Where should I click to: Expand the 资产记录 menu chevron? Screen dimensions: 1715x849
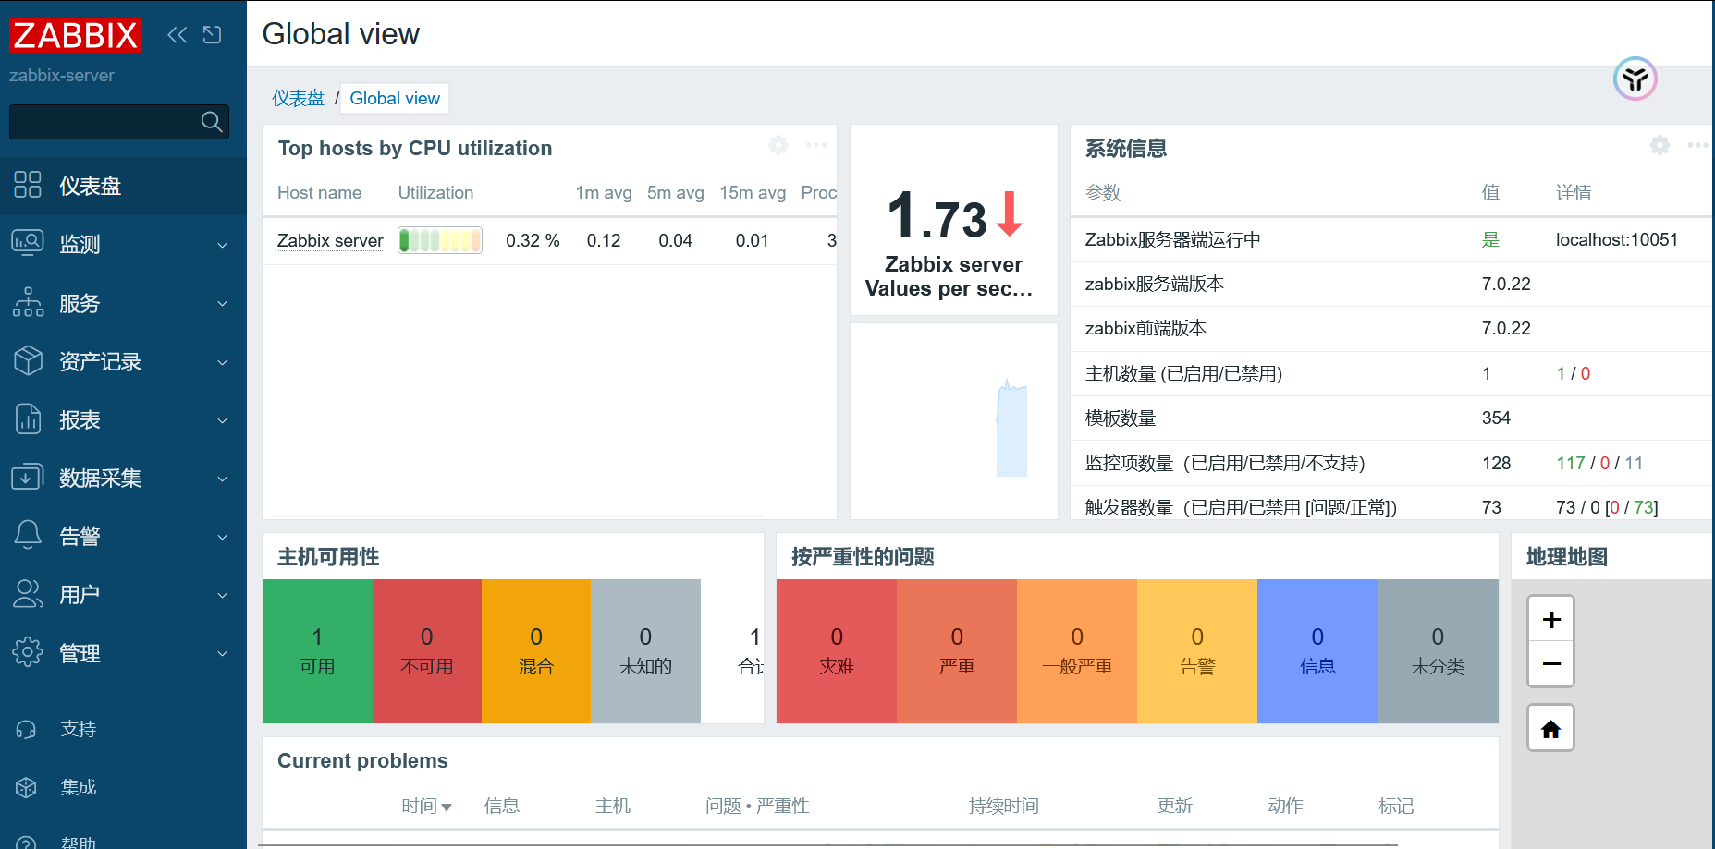[222, 362]
